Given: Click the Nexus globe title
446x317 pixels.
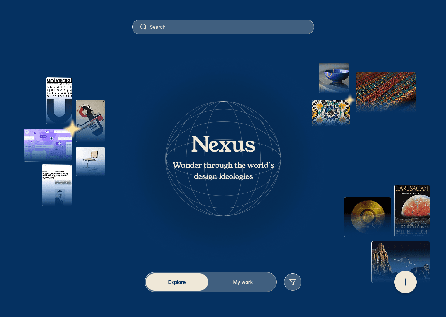Looking at the screenshot, I should (223, 144).
